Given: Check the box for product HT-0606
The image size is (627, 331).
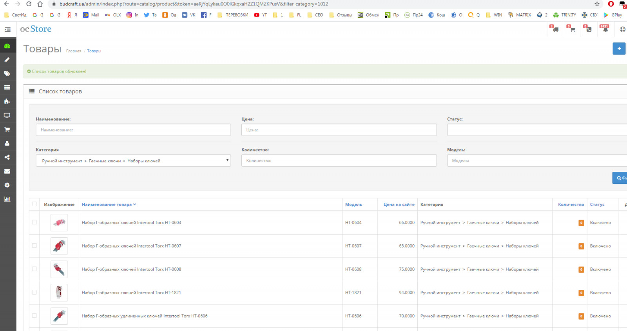Looking at the screenshot, I should 34,316.
